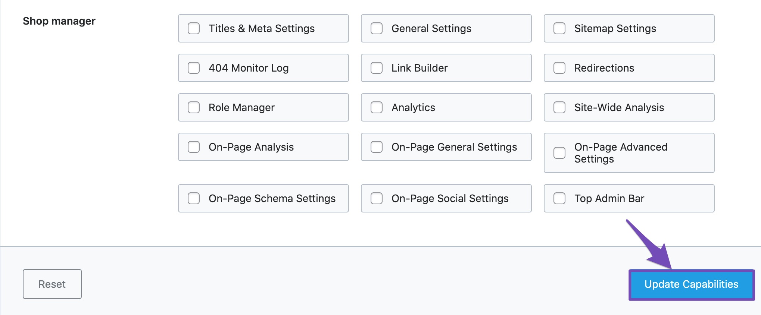Enable On-Page Social Settings checkbox
Screen dimensions: 761x315
pos(377,198)
